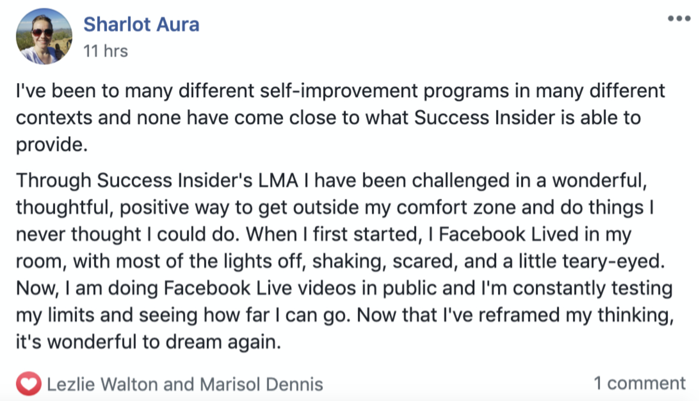Click the text Facebook Lived in my room

click(535, 234)
